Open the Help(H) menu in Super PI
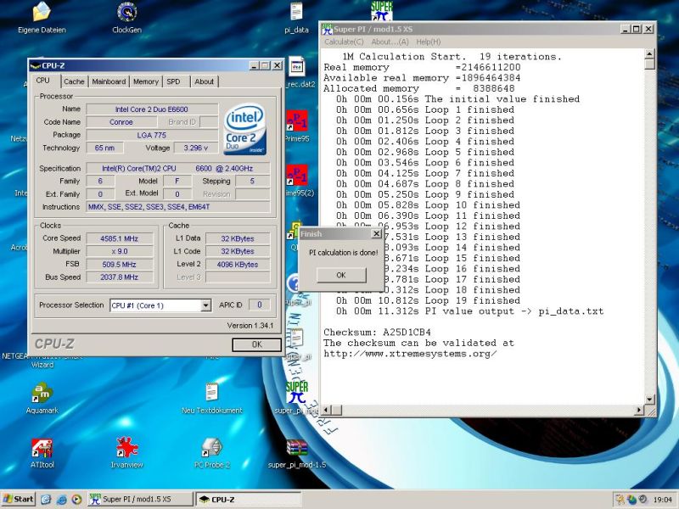 click(x=429, y=42)
